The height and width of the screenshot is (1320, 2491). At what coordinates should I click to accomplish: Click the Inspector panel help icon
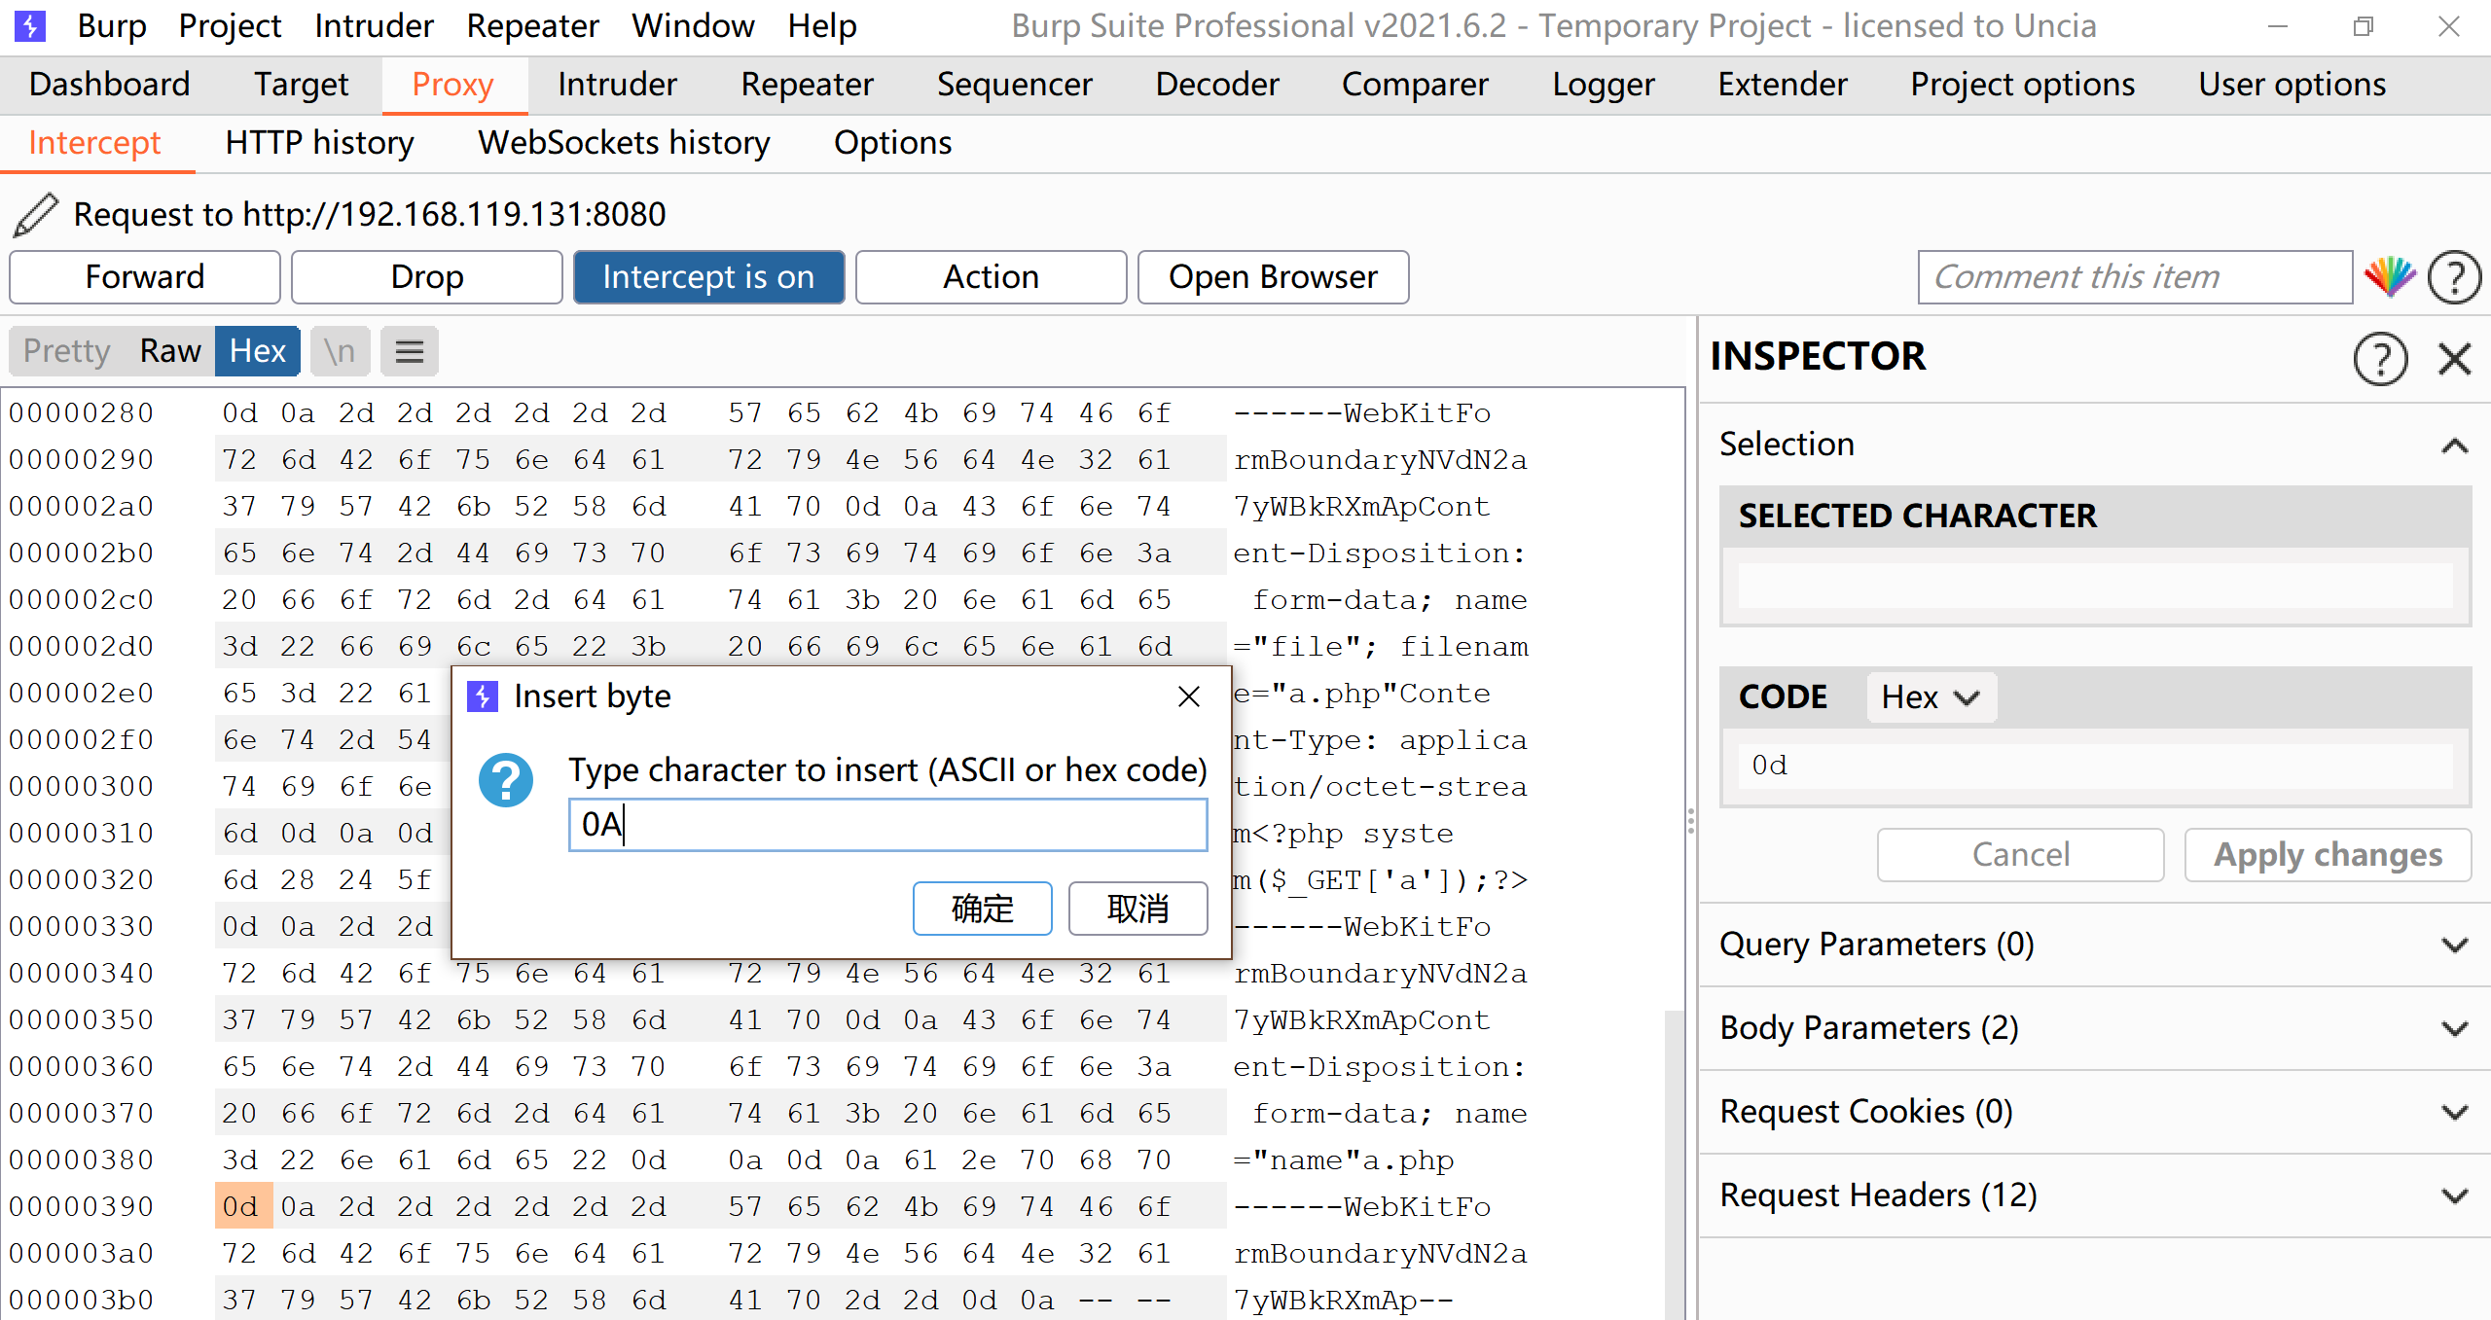click(x=2380, y=358)
